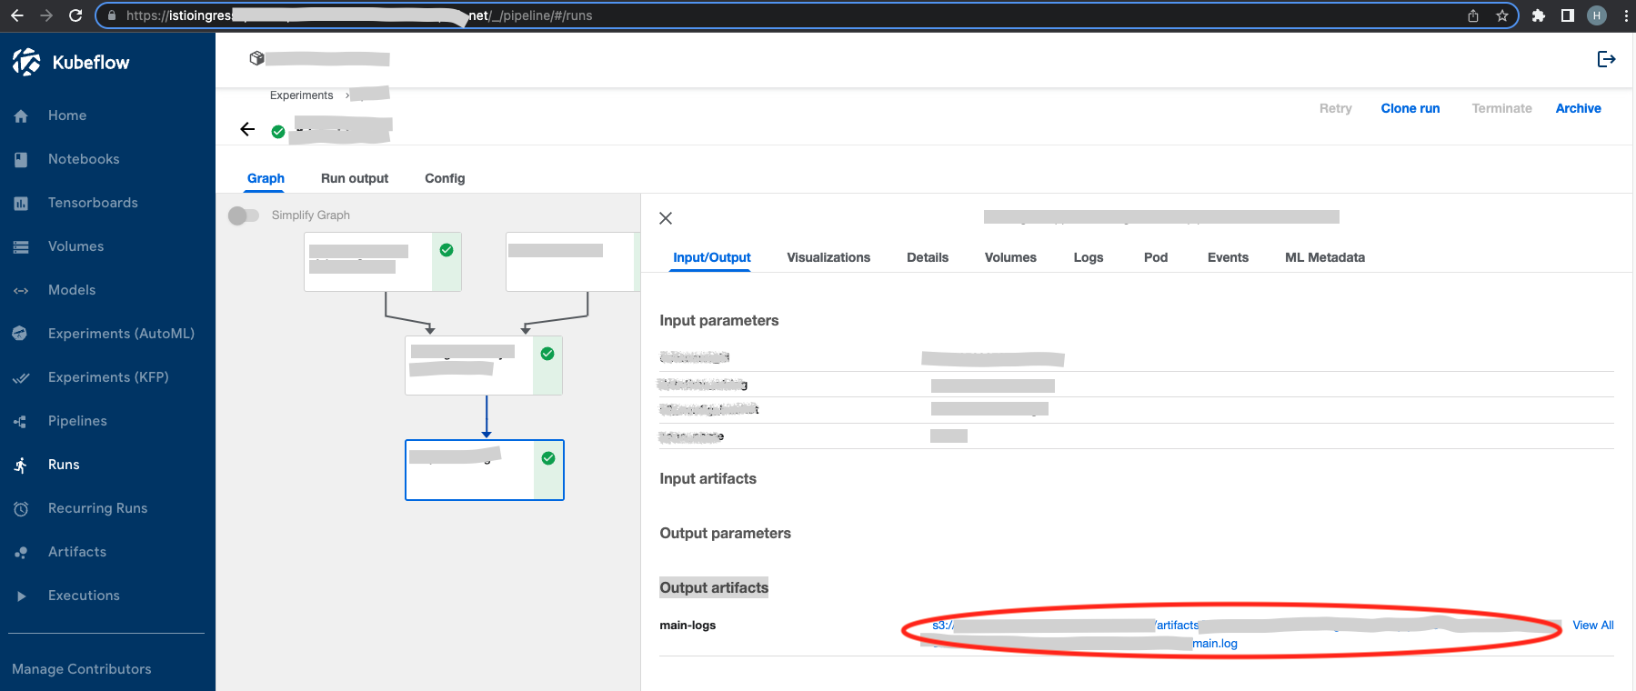Open the Visualizations tab

(x=828, y=257)
